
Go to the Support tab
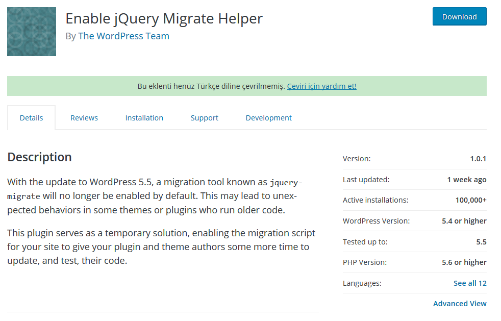205,118
